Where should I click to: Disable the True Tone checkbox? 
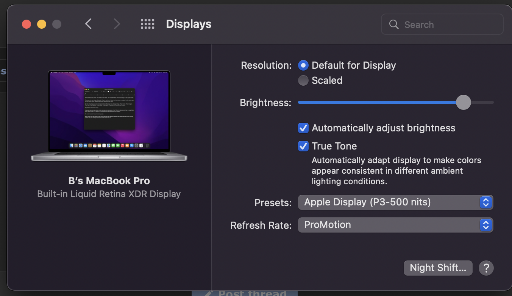(x=303, y=146)
